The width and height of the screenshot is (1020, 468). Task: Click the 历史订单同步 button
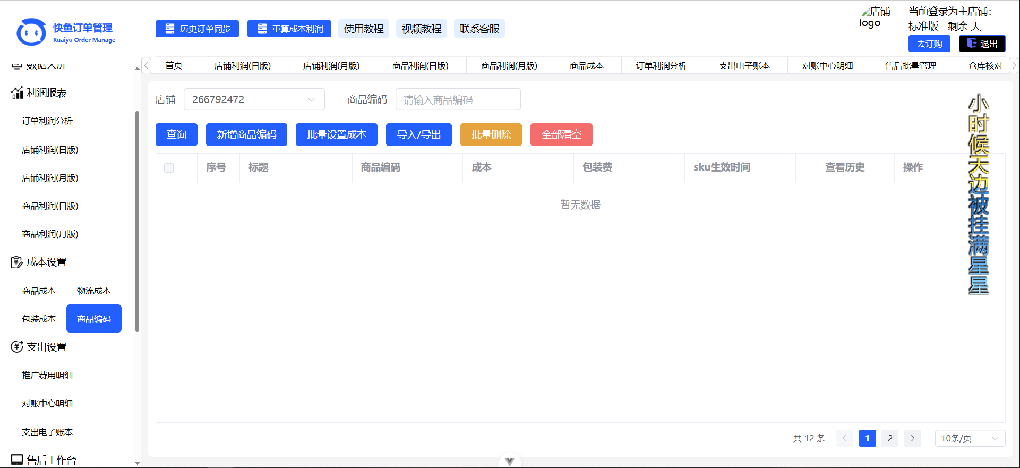pyautogui.click(x=197, y=29)
